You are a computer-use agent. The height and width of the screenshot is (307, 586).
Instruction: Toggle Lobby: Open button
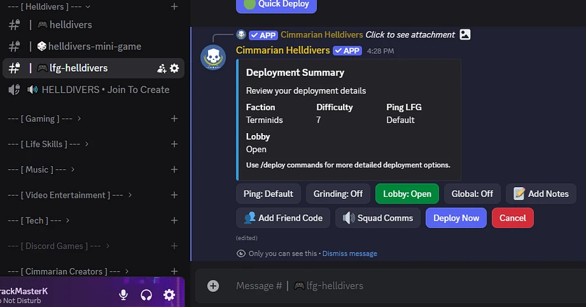(x=407, y=194)
